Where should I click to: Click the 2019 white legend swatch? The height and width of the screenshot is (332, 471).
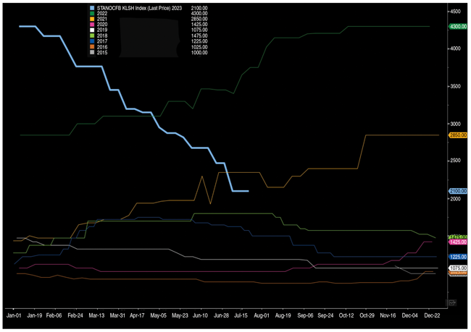click(x=91, y=30)
